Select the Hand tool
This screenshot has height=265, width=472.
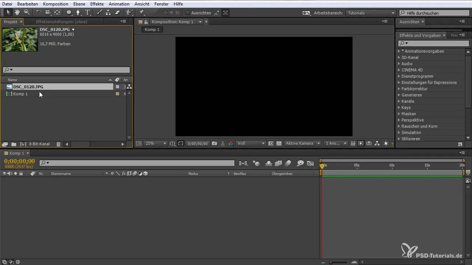pyautogui.click(x=17, y=13)
